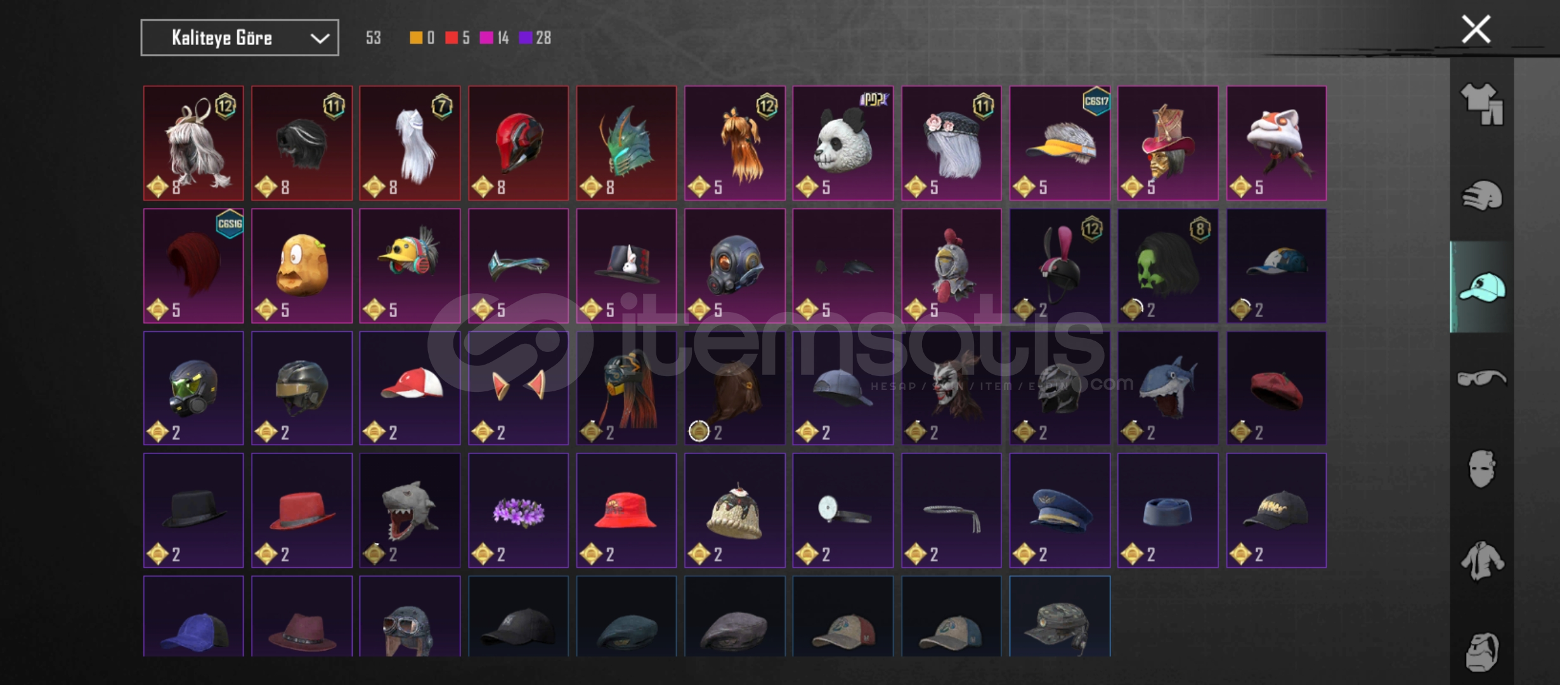Image resolution: width=1560 pixels, height=685 pixels.
Task: Select the helmet category icon in sidebar
Action: pyautogui.click(x=1481, y=195)
